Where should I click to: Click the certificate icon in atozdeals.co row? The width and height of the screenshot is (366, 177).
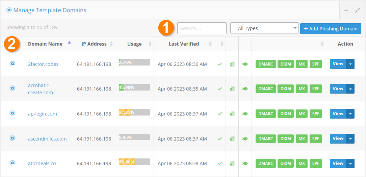coord(232,163)
